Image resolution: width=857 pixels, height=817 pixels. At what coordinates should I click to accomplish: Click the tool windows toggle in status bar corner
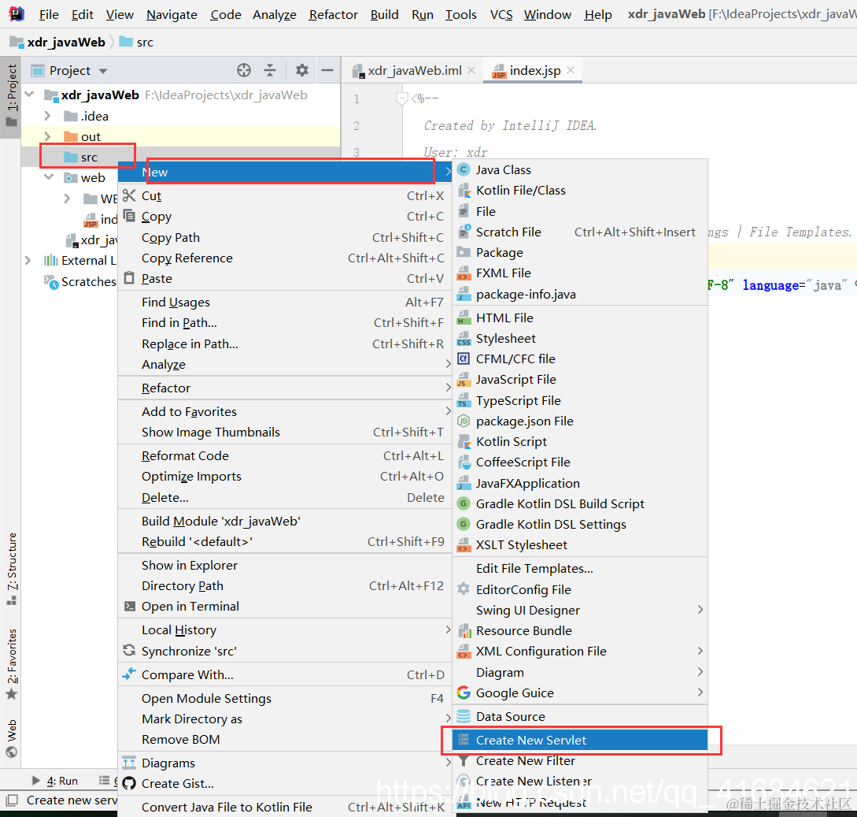click(12, 800)
